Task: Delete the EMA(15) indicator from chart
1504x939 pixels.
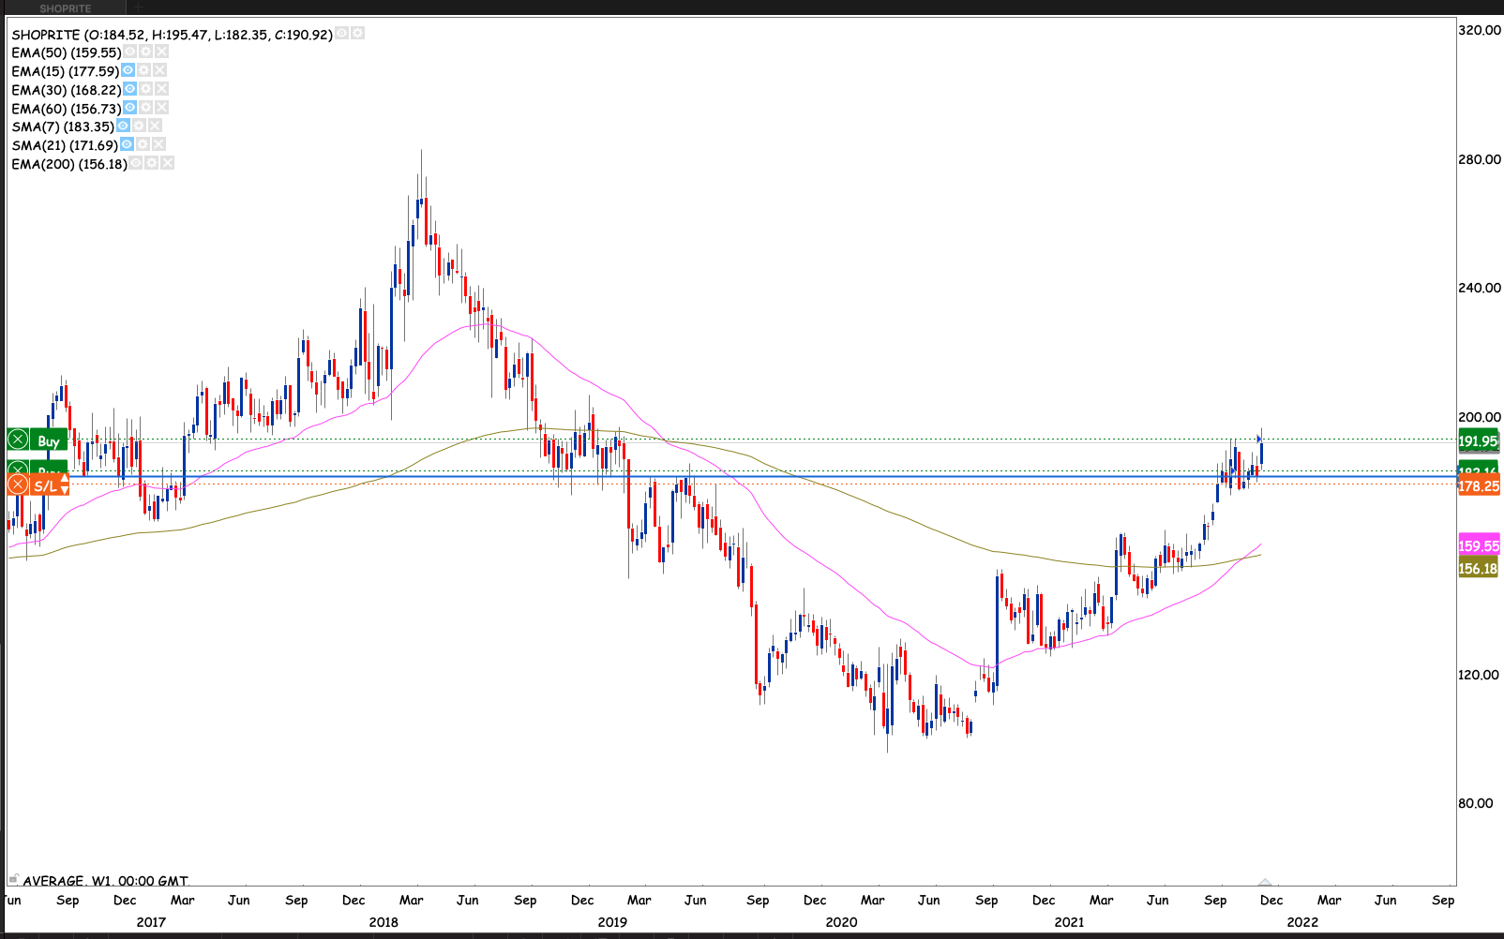Action: tap(160, 70)
